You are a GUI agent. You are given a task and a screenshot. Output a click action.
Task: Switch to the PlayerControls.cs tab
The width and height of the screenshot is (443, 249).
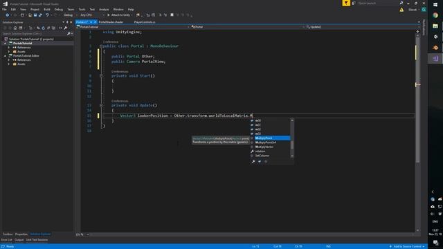coord(145,22)
